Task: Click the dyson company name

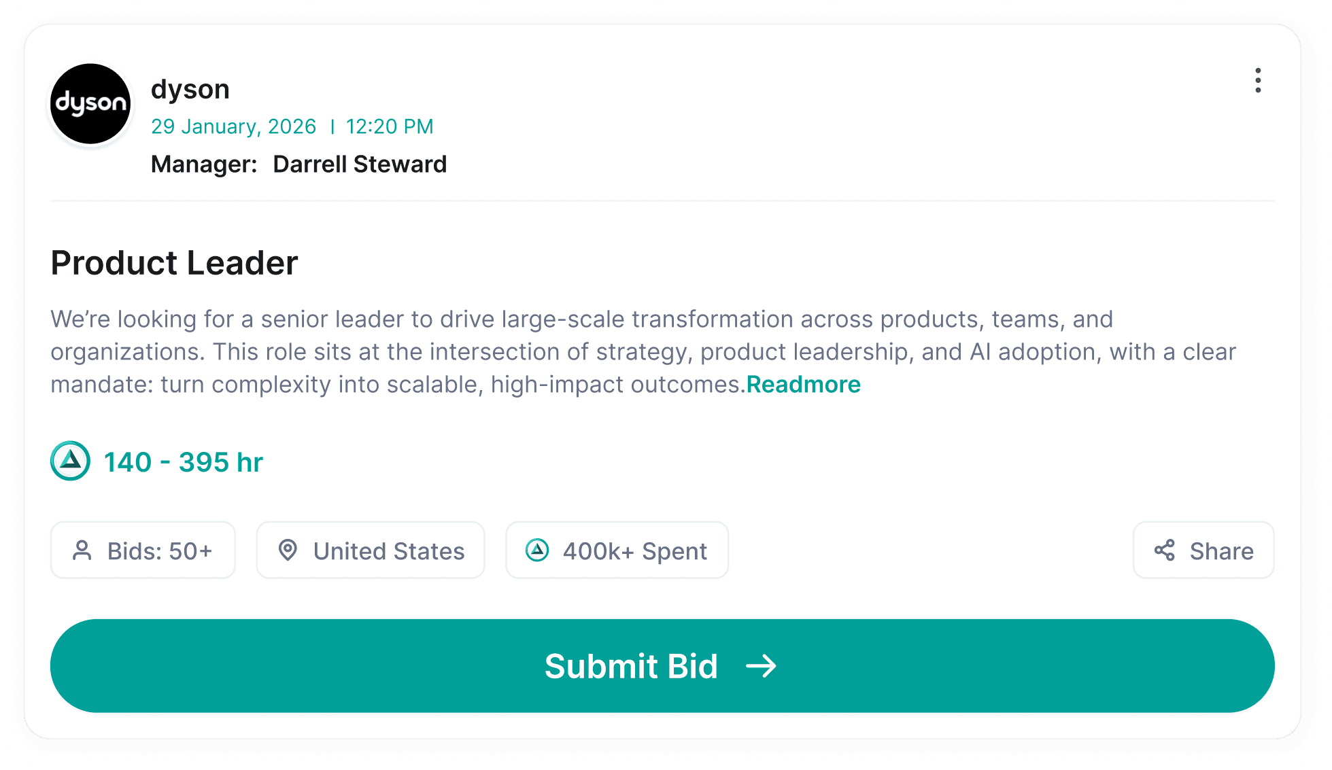Action: pos(190,89)
